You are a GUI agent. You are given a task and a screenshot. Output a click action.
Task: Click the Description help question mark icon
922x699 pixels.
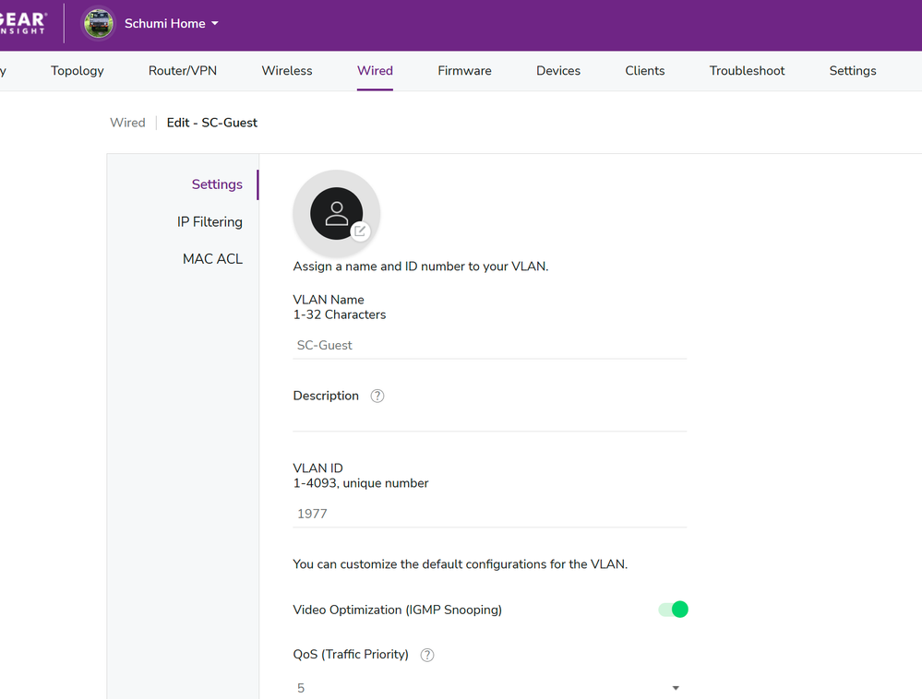377,396
